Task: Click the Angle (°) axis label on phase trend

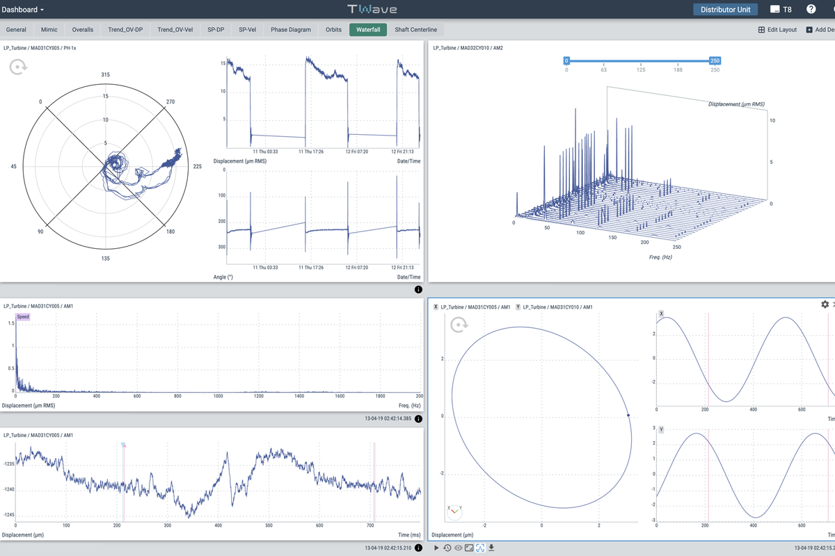Action: [x=223, y=277]
